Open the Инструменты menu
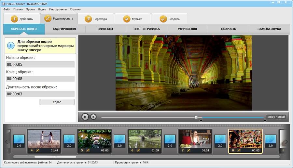293x168 pixels. (x=58, y=9)
